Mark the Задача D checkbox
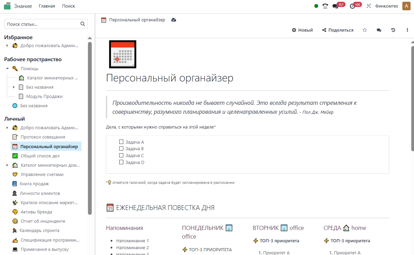Viewport: 414px width, 255px height. pos(121,162)
